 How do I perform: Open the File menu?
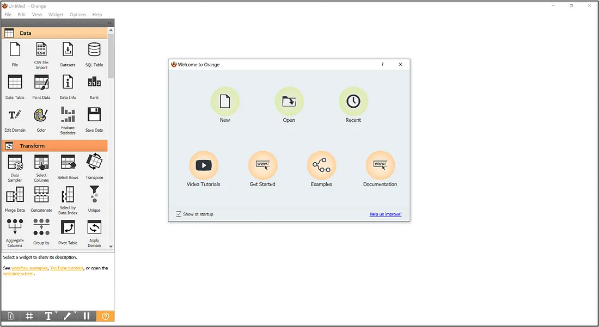(8, 15)
